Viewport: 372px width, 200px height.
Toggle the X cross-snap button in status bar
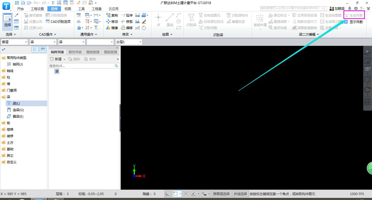186,194
